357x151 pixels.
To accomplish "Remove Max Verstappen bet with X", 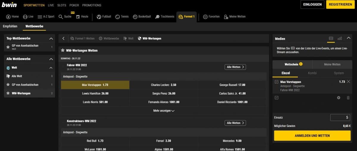I will click(x=348, y=82).
